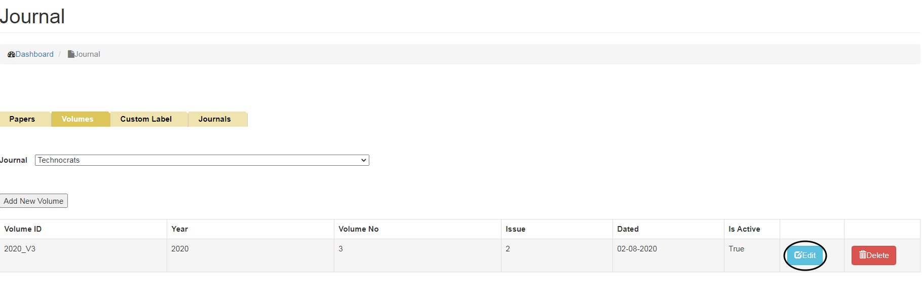Image resolution: width=922 pixels, height=296 pixels.
Task: Click the Volume No column header
Action: (358, 229)
